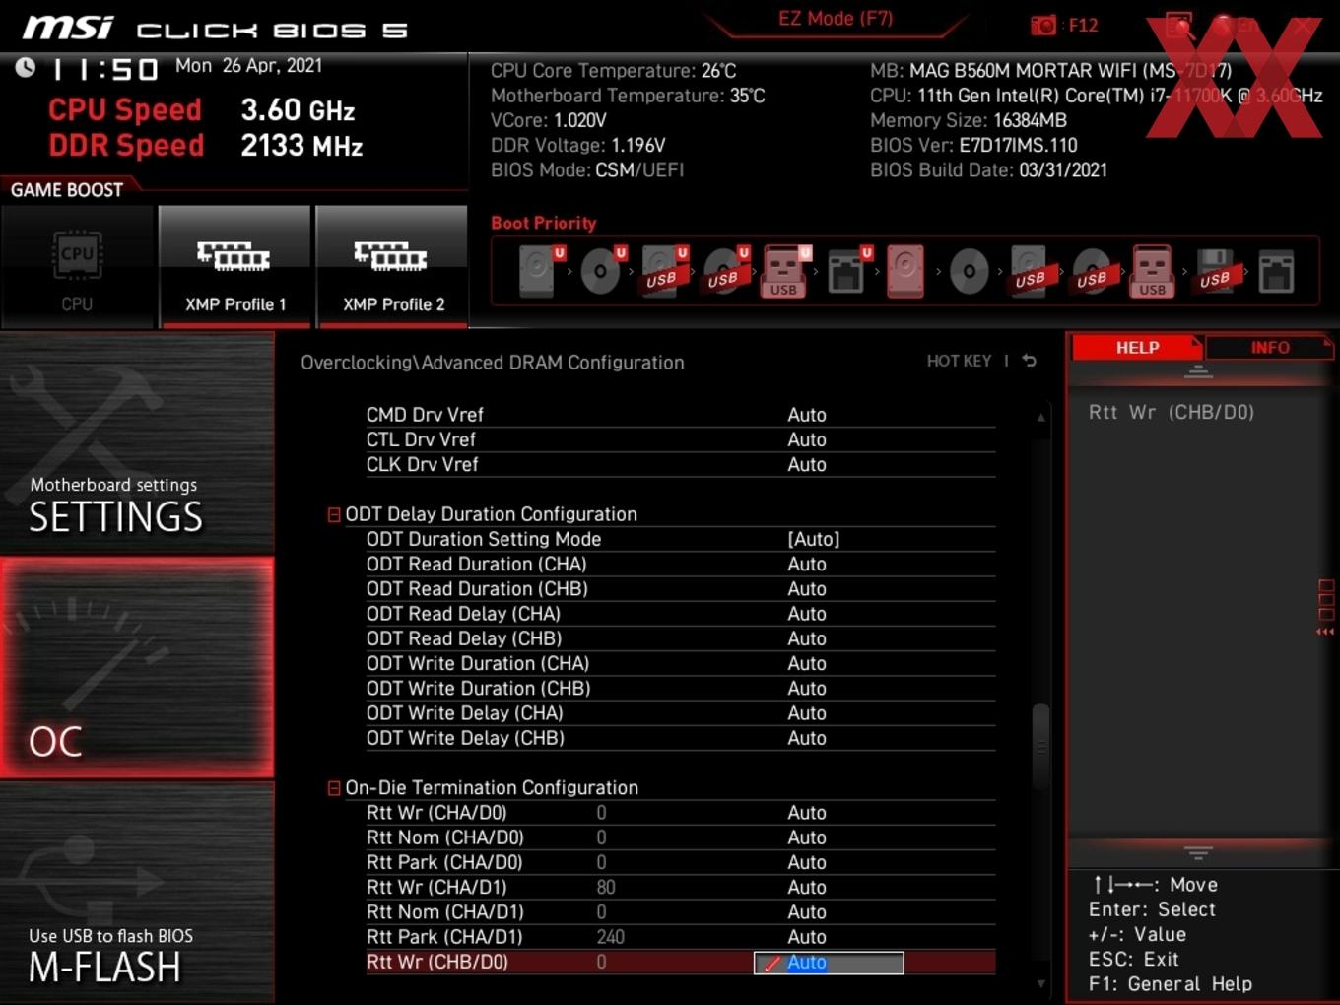Select the UEFI USB CD/DVD boot icon
Screen dimensions: 1340x1005
726,271
